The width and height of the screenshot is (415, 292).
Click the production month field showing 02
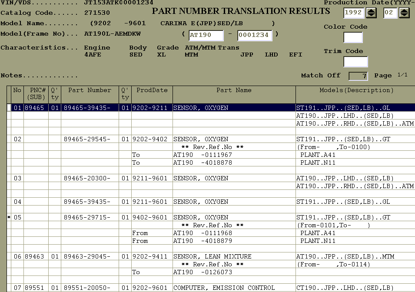(x=390, y=13)
